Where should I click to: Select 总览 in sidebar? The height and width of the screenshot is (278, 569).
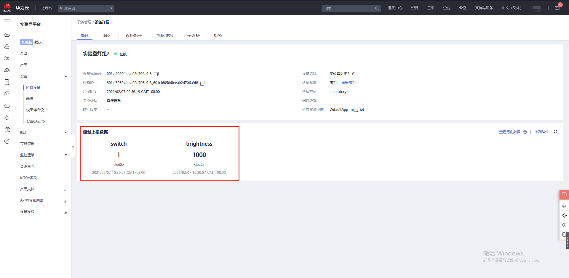pyautogui.click(x=24, y=54)
